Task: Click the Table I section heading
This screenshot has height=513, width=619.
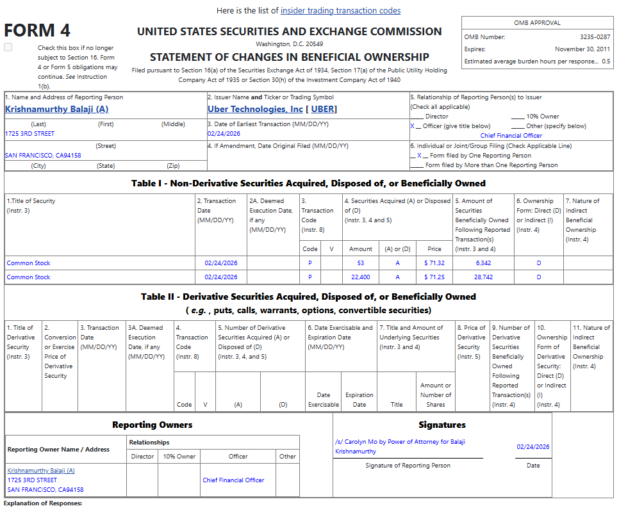Action: 308,183
